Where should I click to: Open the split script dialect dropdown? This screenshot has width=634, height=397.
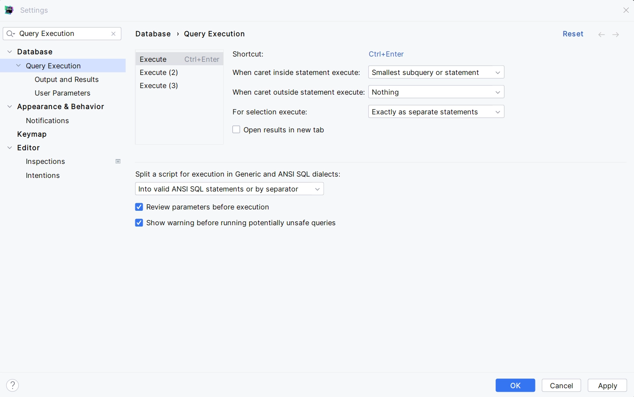[x=229, y=189]
